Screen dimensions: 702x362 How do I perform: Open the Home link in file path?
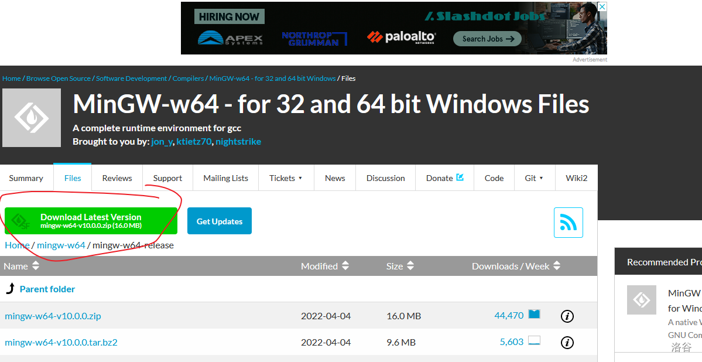pyautogui.click(x=17, y=245)
